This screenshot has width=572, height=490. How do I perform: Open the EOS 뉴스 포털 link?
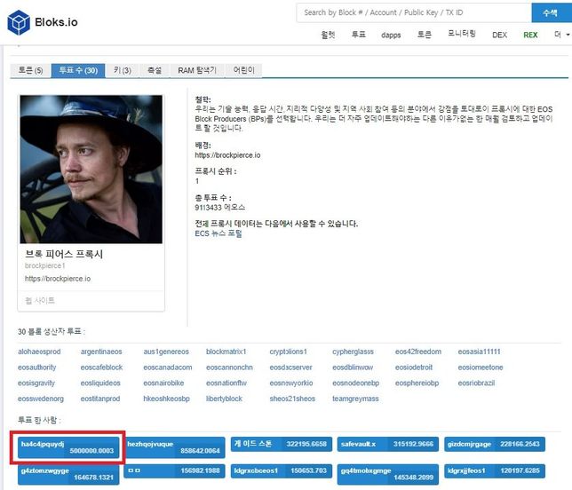click(x=218, y=233)
